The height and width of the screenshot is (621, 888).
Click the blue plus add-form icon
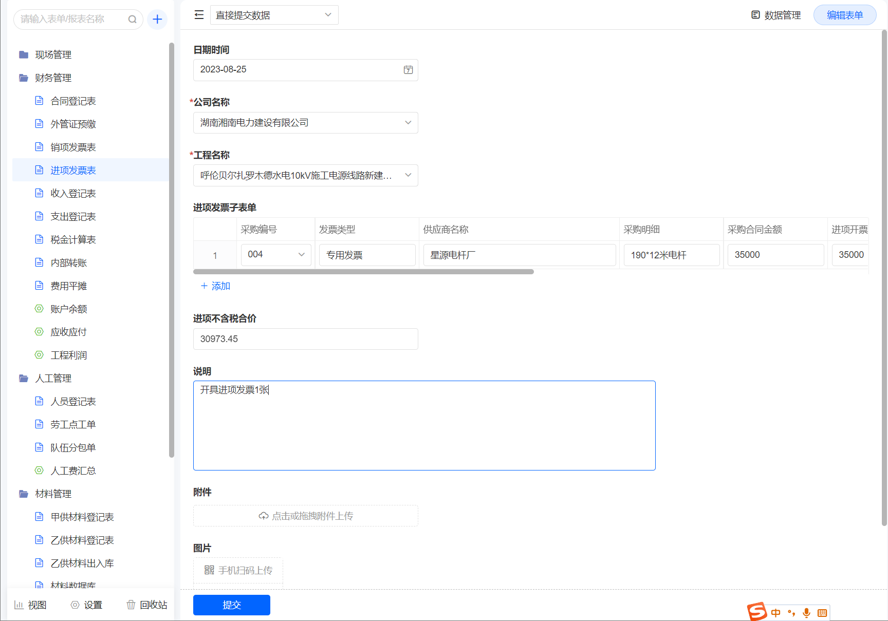[x=157, y=20]
